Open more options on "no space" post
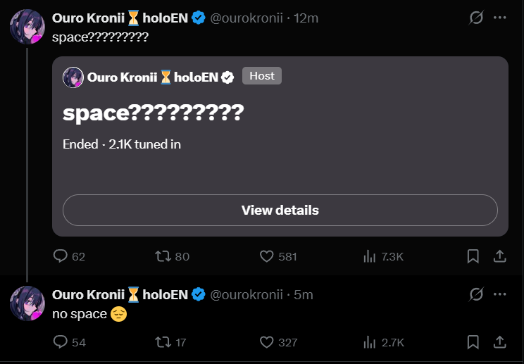This screenshot has height=364, width=524. 500,294
